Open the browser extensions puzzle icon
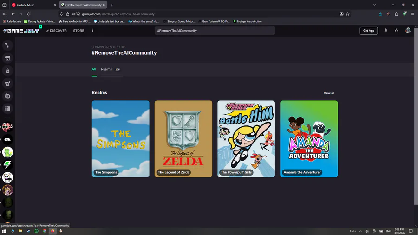The image size is (418, 235). pyautogui.click(x=397, y=14)
